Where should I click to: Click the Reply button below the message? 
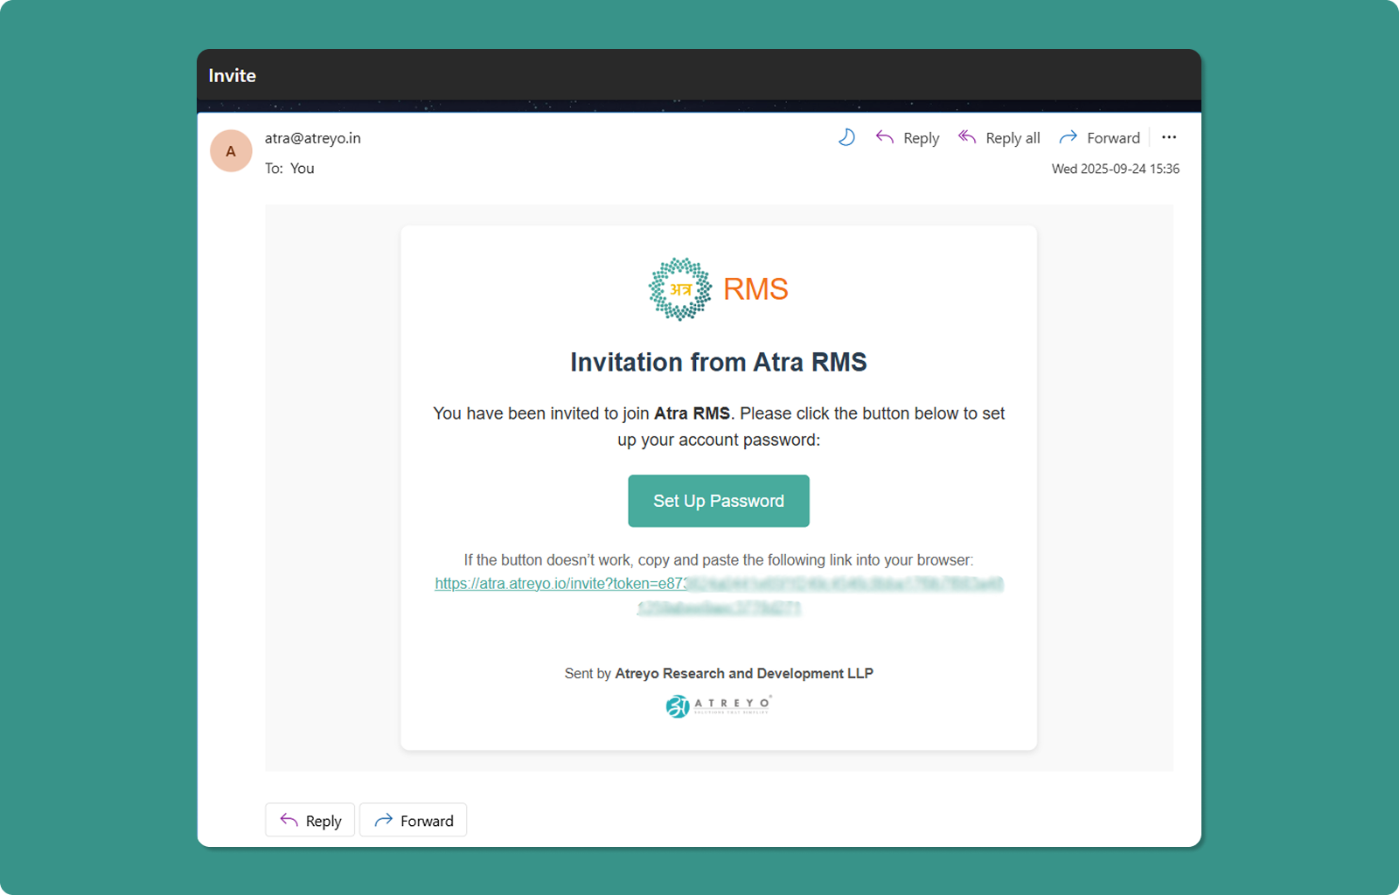(x=310, y=820)
